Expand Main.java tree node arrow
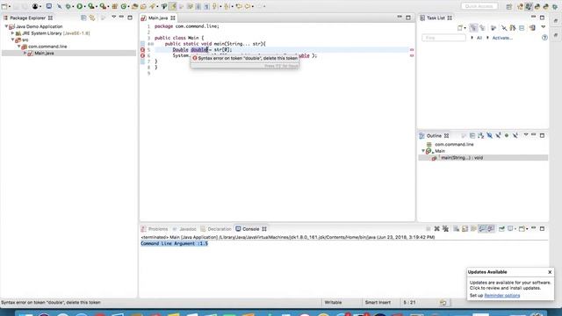 25,53
